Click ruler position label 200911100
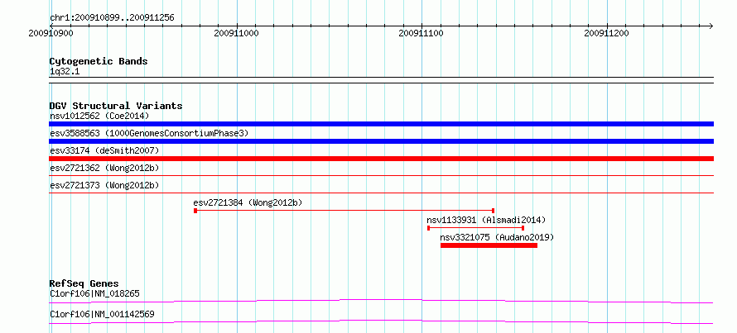The width and height of the screenshot is (737, 333). 421,34
